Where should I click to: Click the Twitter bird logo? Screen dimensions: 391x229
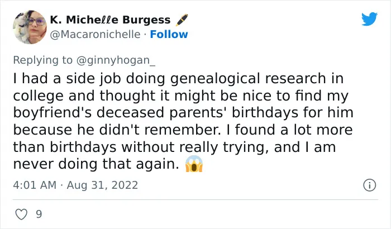click(369, 18)
